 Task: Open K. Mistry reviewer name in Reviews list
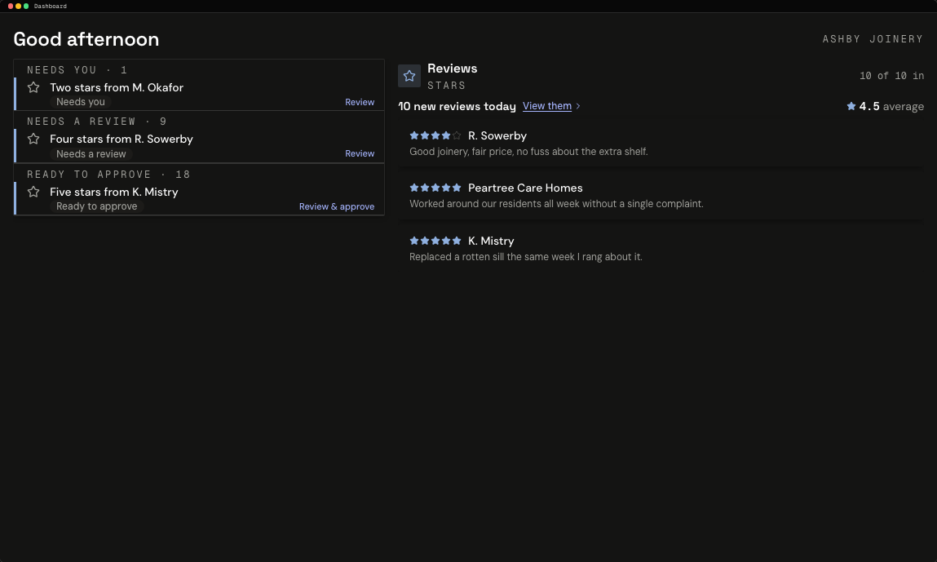click(x=491, y=241)
